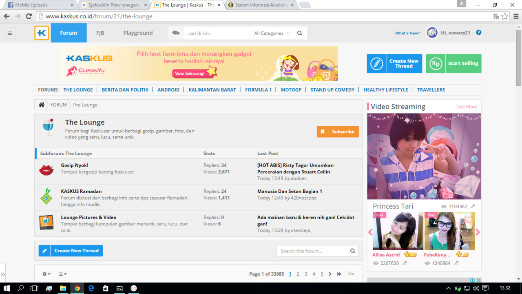Show next live stream with right arrow
This screenshot has height=294, width=522.
(x=478, y=232)
